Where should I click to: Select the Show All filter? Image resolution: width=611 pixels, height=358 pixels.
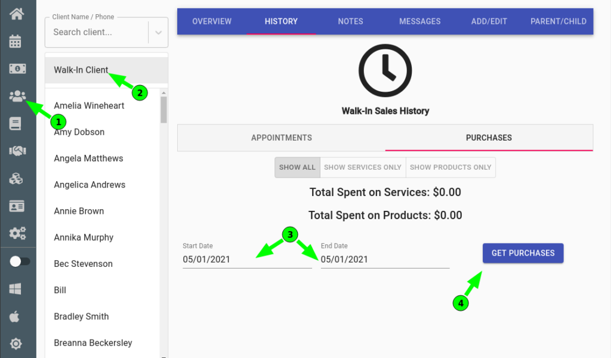297,167
